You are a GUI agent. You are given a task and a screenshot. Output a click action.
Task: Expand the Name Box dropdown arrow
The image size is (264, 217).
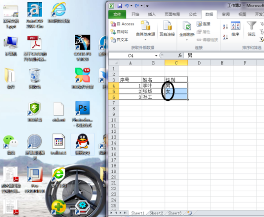[156, 56]
